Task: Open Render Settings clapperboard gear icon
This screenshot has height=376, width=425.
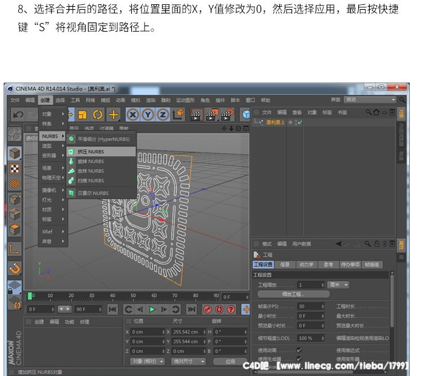Action: [x=227, y=115]
